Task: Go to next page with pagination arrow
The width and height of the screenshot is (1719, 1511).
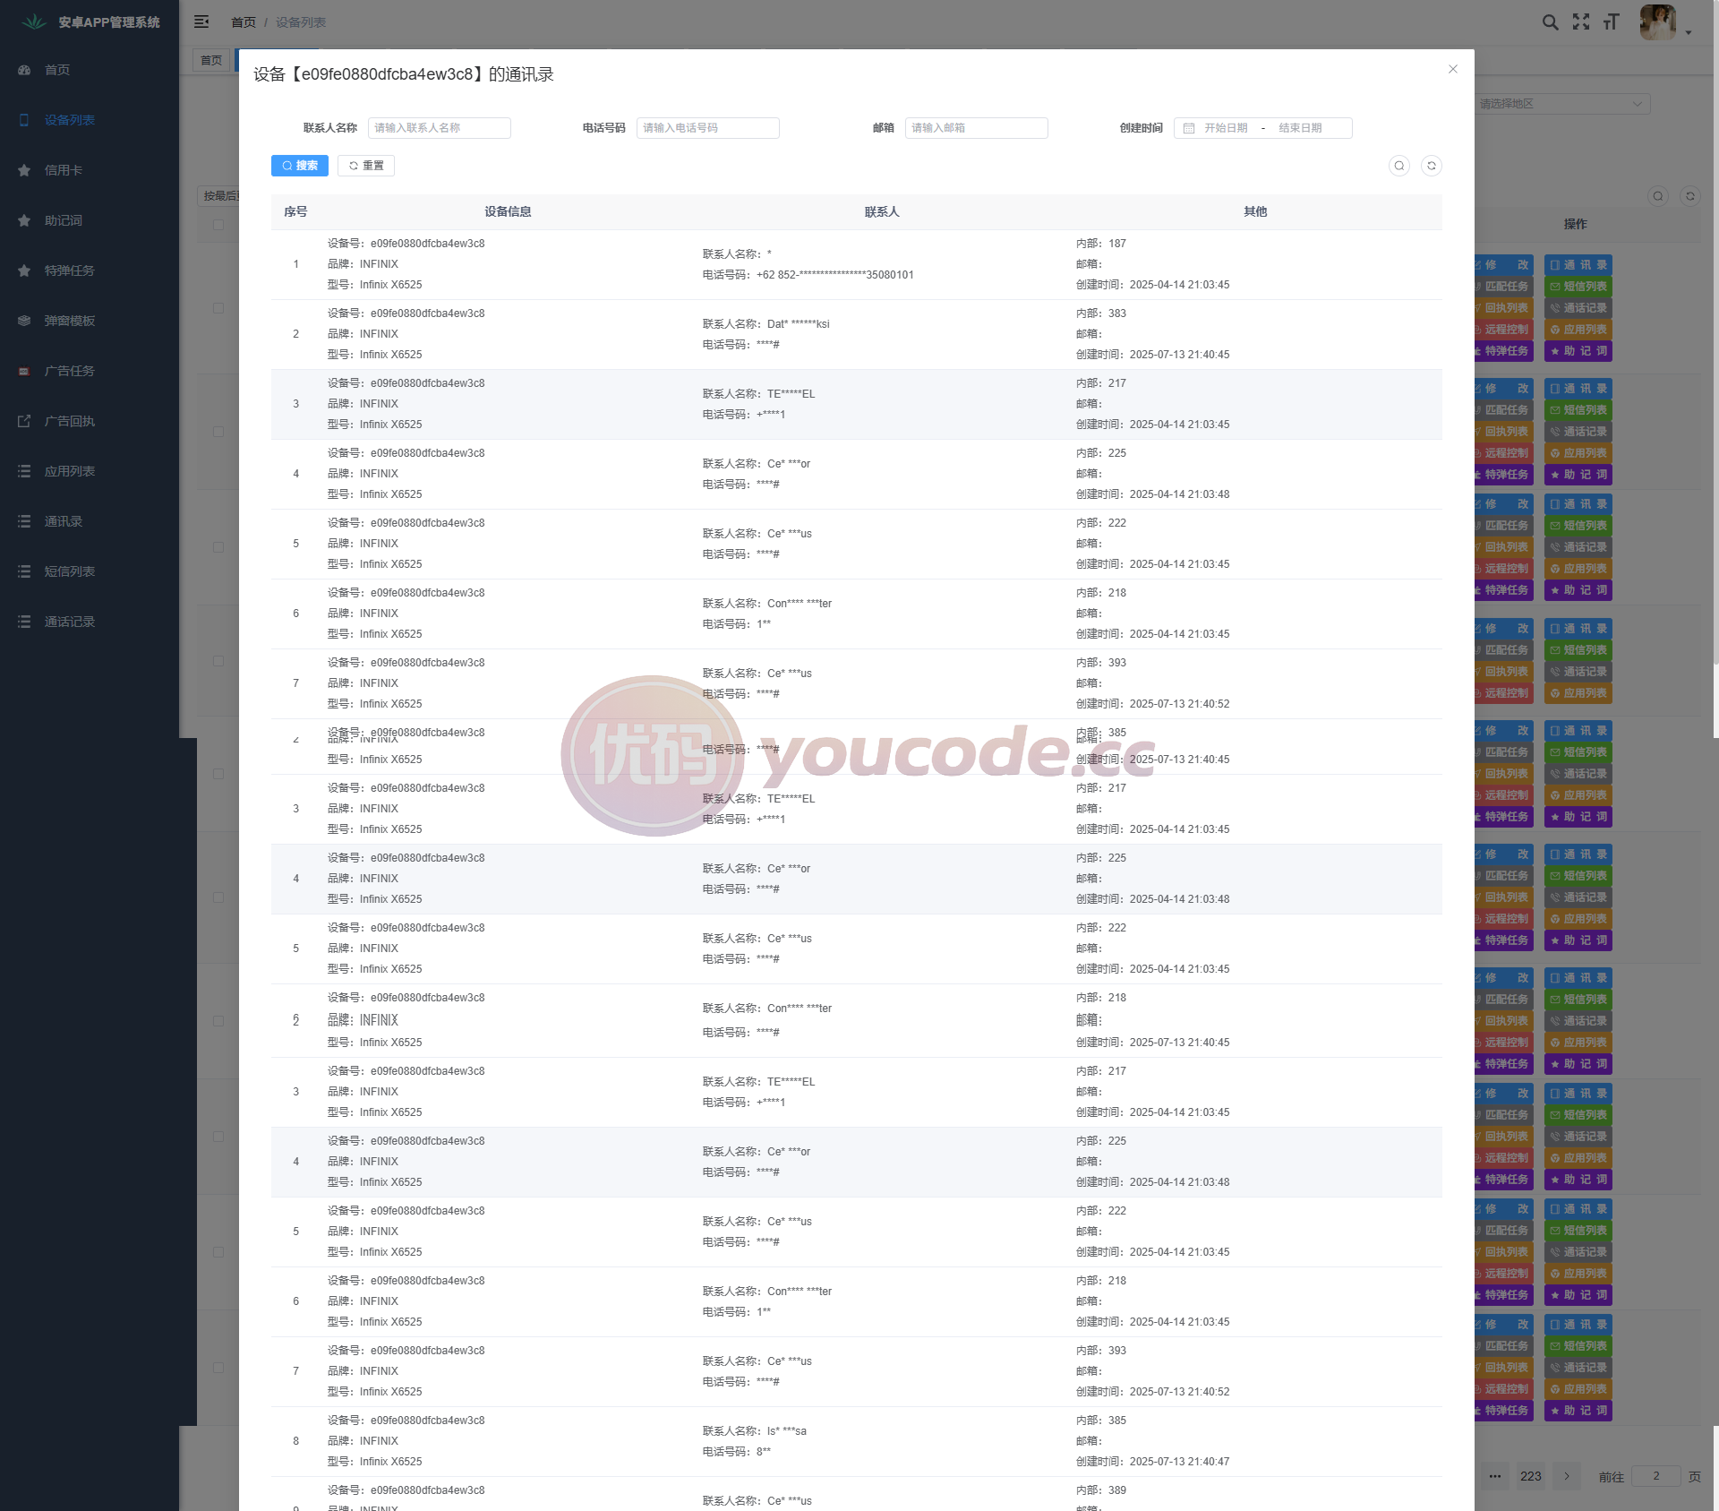Action: pos(1567,1476)
